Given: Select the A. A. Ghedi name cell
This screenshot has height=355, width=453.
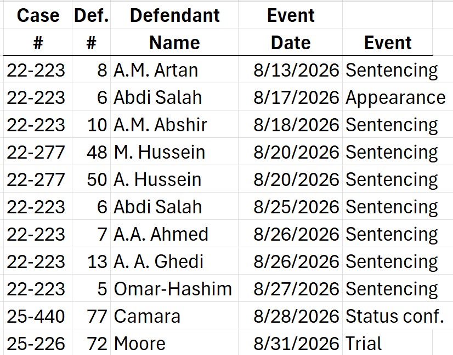Looking at the screenshot, I should 174,261.
